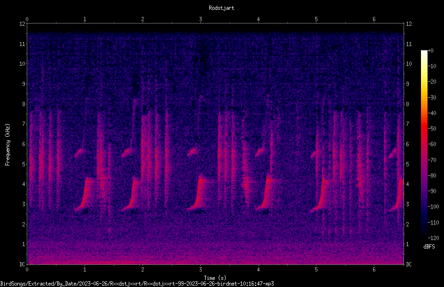Viewport: 444px width, 287px height.
Task: Click the 'DC' tick on the right frequency axis
Action: tap(409, 264)
